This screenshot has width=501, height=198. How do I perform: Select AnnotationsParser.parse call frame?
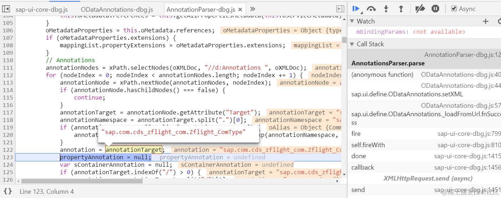pos(424,59)
